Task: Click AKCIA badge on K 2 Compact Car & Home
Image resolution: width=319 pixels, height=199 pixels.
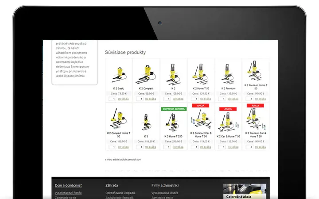Action: (x=201, y=106)
